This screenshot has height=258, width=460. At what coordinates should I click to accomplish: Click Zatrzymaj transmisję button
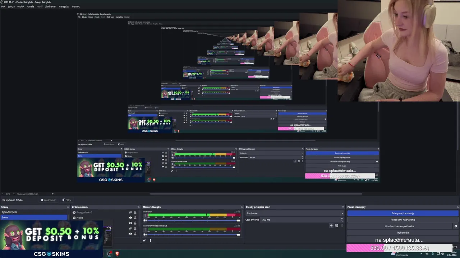point(403,213)
